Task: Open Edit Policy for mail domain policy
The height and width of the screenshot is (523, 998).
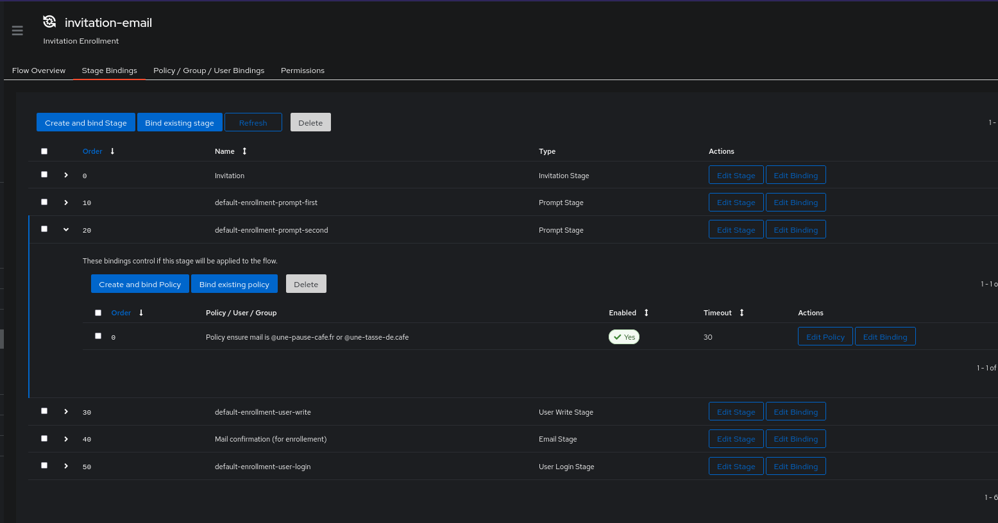Action: [x=825, y=336]
